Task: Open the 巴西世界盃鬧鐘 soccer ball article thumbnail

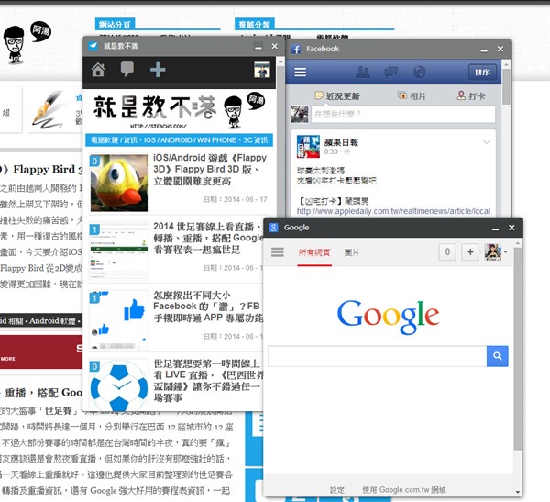Action: point(119,385)
